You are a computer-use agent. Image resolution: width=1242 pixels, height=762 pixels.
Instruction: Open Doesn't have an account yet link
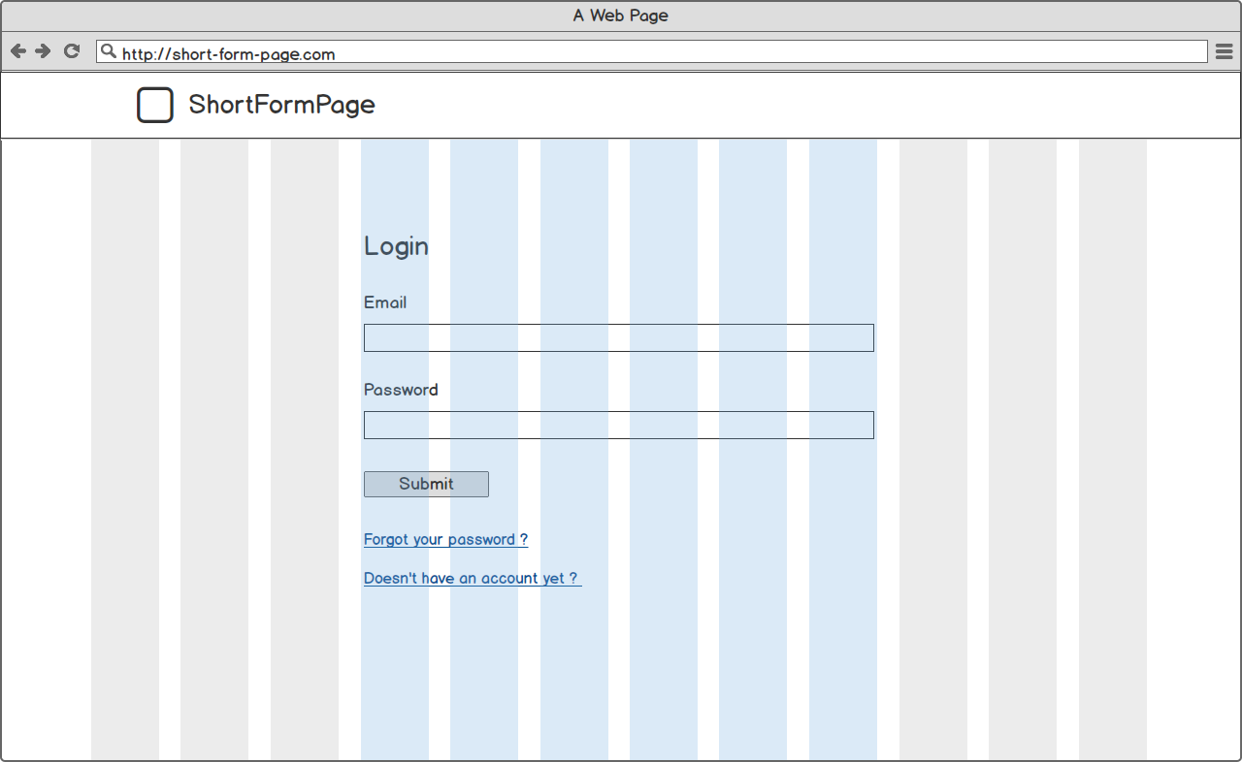point(473,578)
